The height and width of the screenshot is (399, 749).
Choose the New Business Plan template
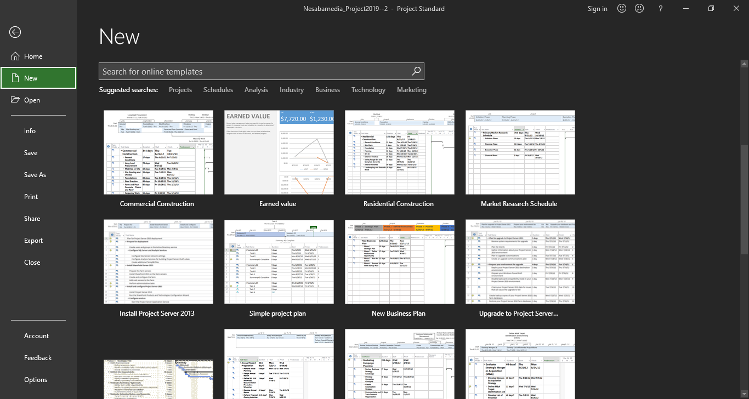pyautogui.click(x=399, y=262)
